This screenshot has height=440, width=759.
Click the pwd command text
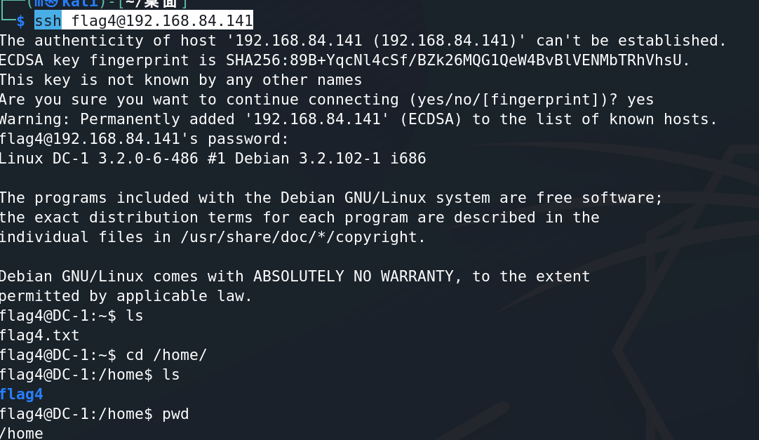point(175,414)
